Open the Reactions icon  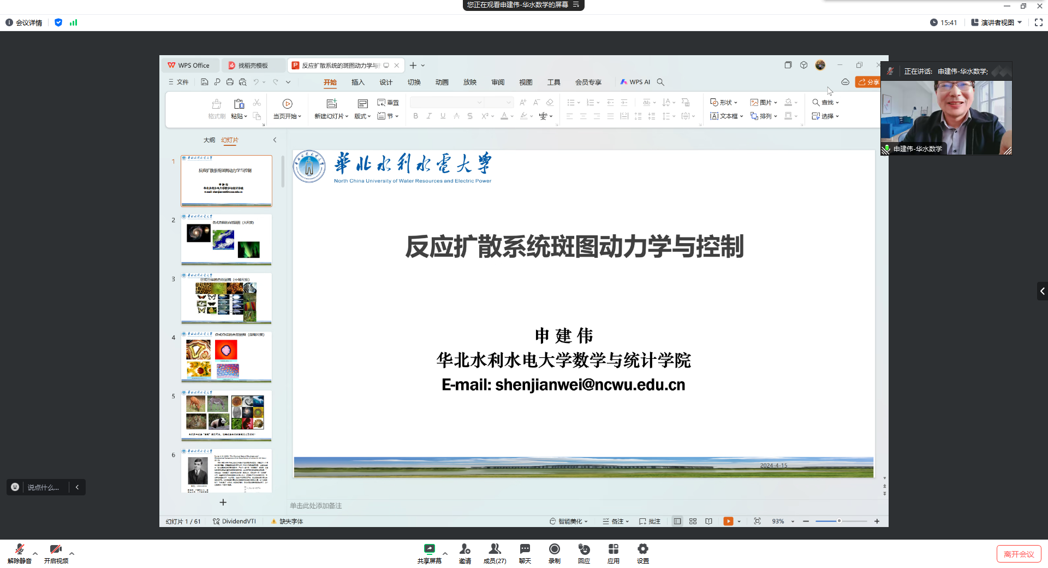[x=583, y=549]
